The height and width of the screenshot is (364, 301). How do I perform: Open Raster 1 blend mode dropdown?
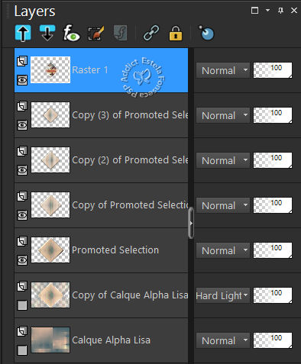[222, 70]
